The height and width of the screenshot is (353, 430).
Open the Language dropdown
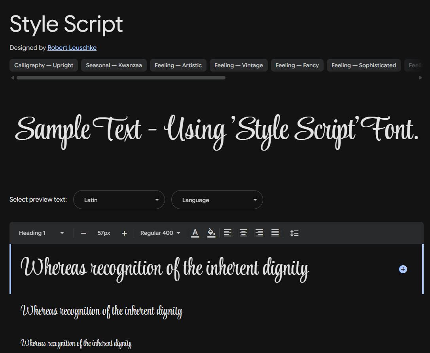217,200
